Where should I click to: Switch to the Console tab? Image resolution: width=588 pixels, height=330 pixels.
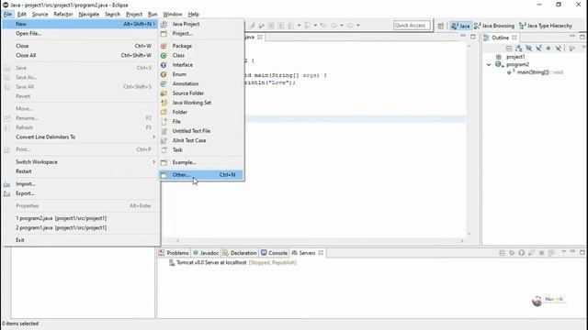(x=274, y=253)
